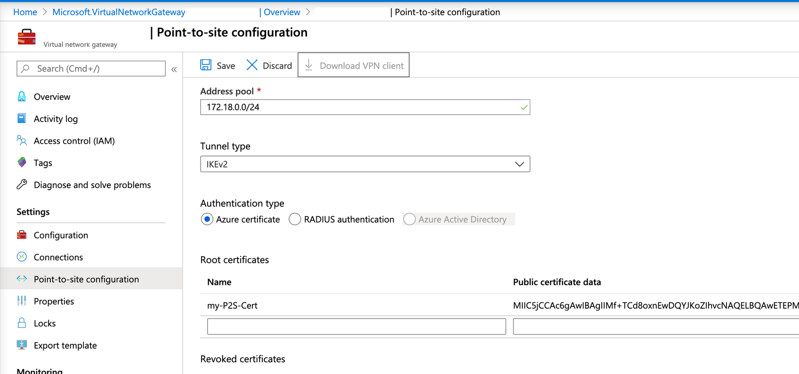Click the my-P2S-Cert certificate name
This screenshot has width=799, height=374.
click(x=232, y=305)
